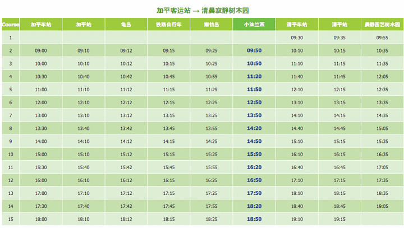Image resolution: width=404 pixels, height=228 pixels.
Task: Click the 10:42 time cell
Action: coord(126,77)
